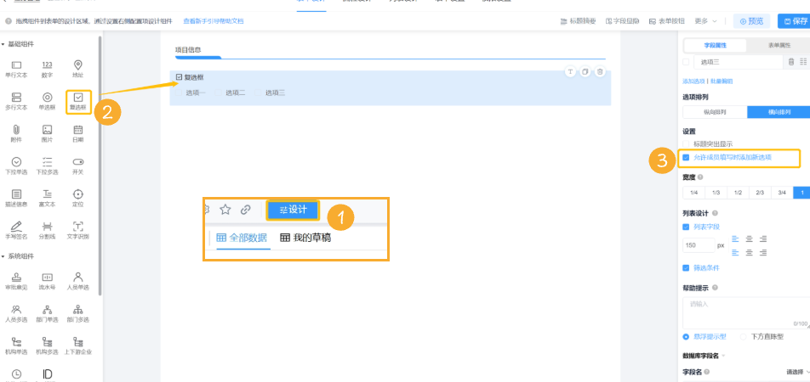Enable 标题突出显示 checkbox
Image resolution: width=810 pixels, height=382 pixels.
pos(686,144)
